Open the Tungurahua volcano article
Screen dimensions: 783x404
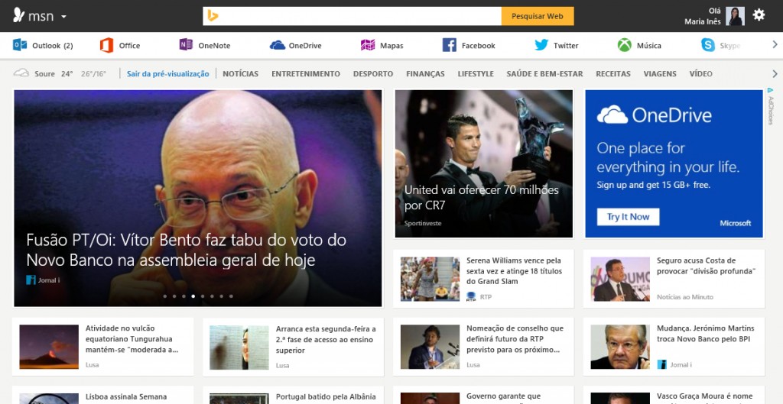pos(132,338)
